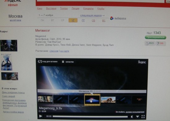Viewport: 170px width, 121px height.
Task: Select the highlighted ЧТ day
Action: click(73, 20)
